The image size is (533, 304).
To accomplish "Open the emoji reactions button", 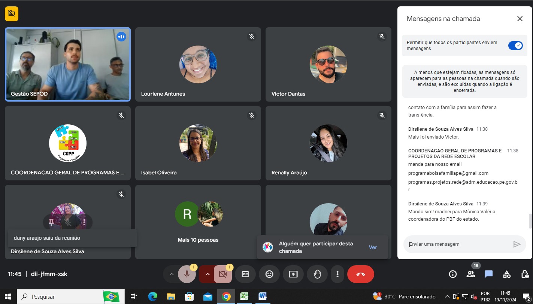I will tap(269, 274).
